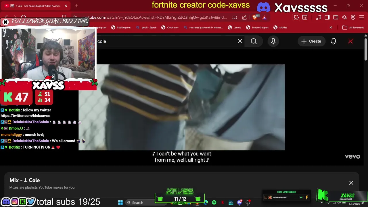
Task: Open the Lenovo Support bookmark
Action: [257, 28]
